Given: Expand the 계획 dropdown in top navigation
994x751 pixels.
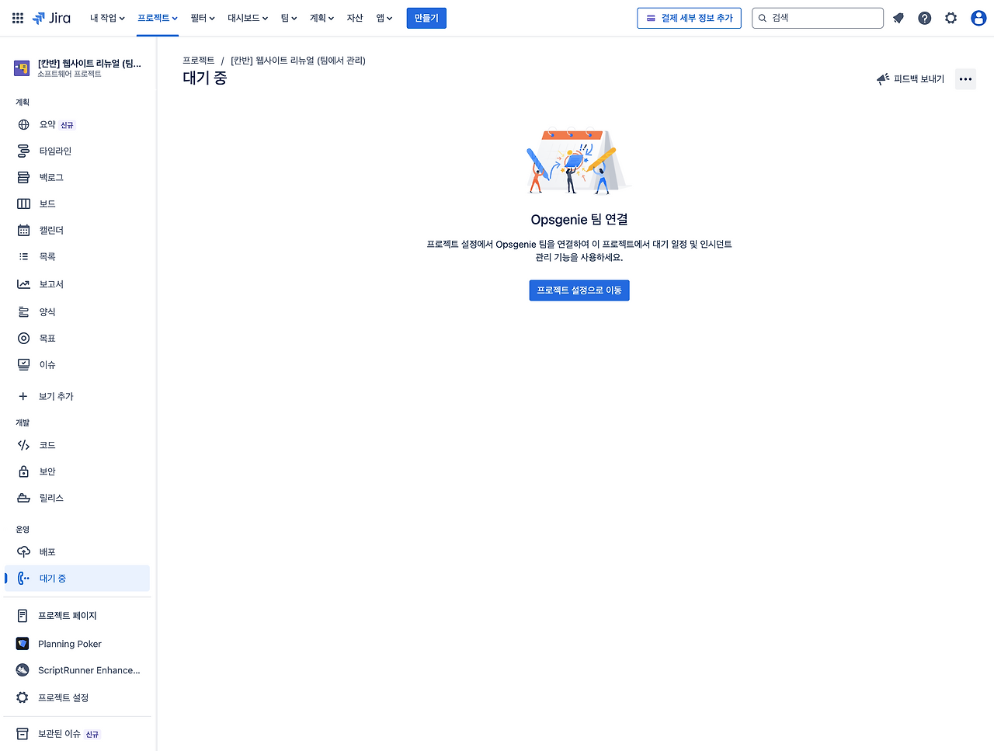Looking at the screenshot, I should 322,18.
